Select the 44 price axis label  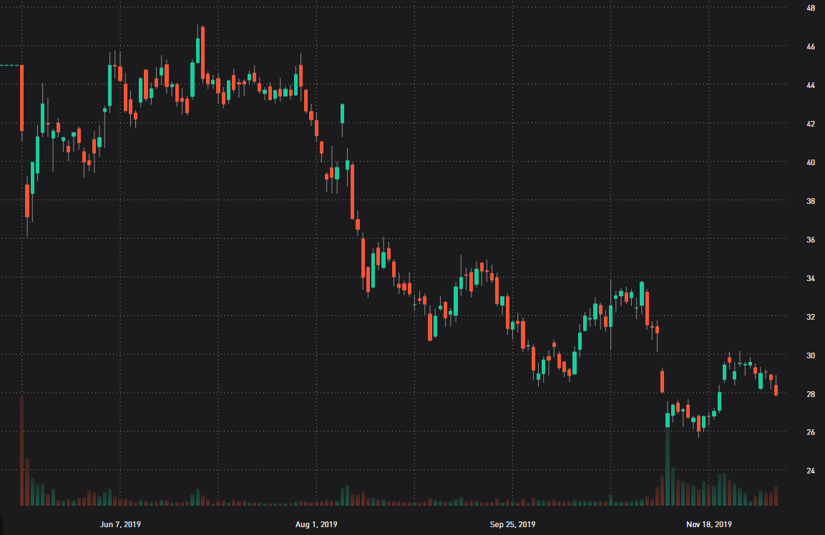[x=810, y=85]
